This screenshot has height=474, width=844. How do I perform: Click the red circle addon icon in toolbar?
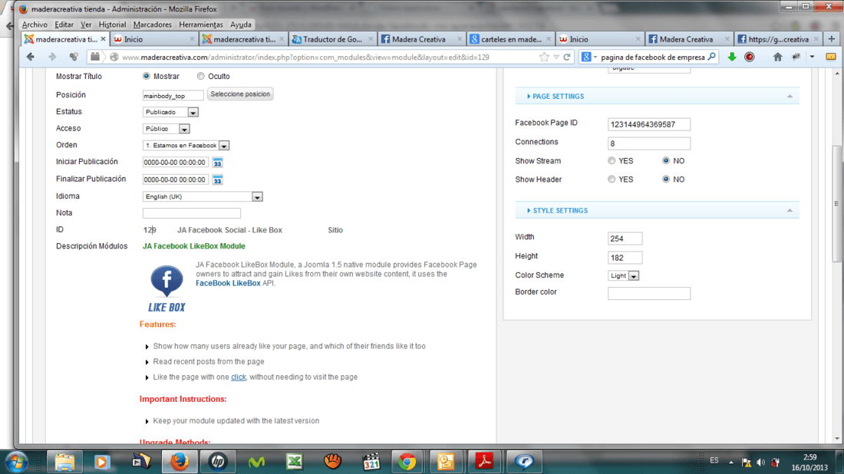(750, 57)
